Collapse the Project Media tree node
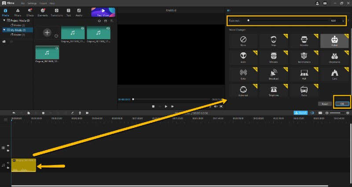This screenshot has width=352, height=187. (4, 20)
